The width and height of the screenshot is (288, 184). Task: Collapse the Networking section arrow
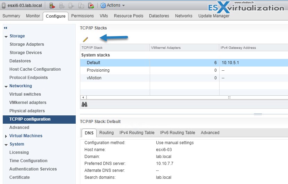click(x=6, y=87)
